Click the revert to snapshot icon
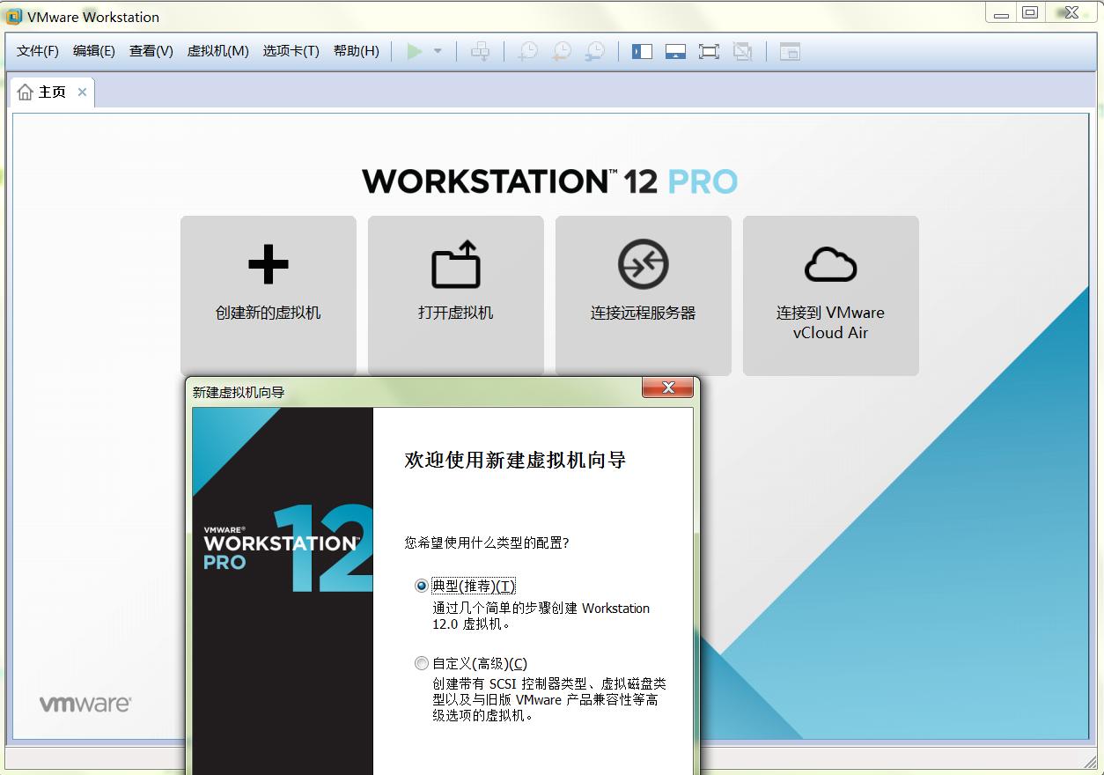This screenshot has width=1104, height=775. click(x=561, y=51)
